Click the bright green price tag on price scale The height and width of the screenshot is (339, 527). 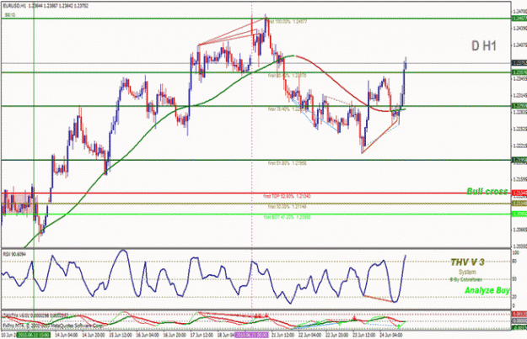(x=519, y=214)
